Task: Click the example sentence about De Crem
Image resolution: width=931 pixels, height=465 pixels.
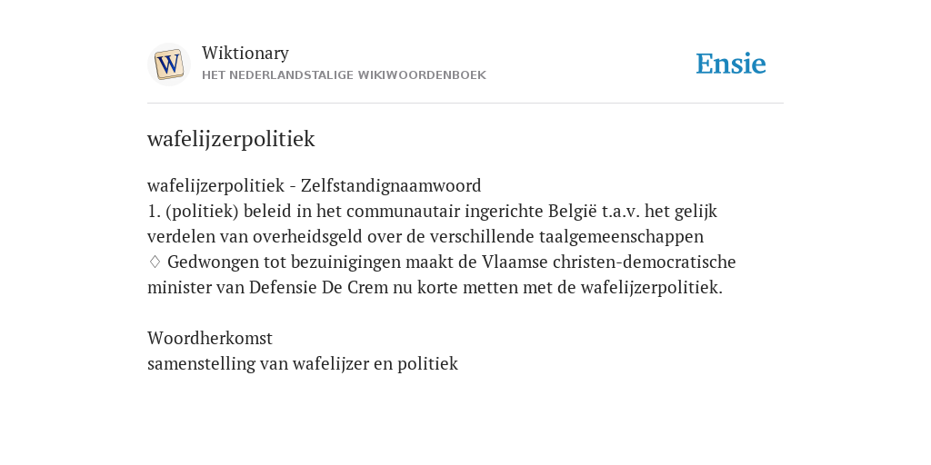Action: tap(442, 274)
